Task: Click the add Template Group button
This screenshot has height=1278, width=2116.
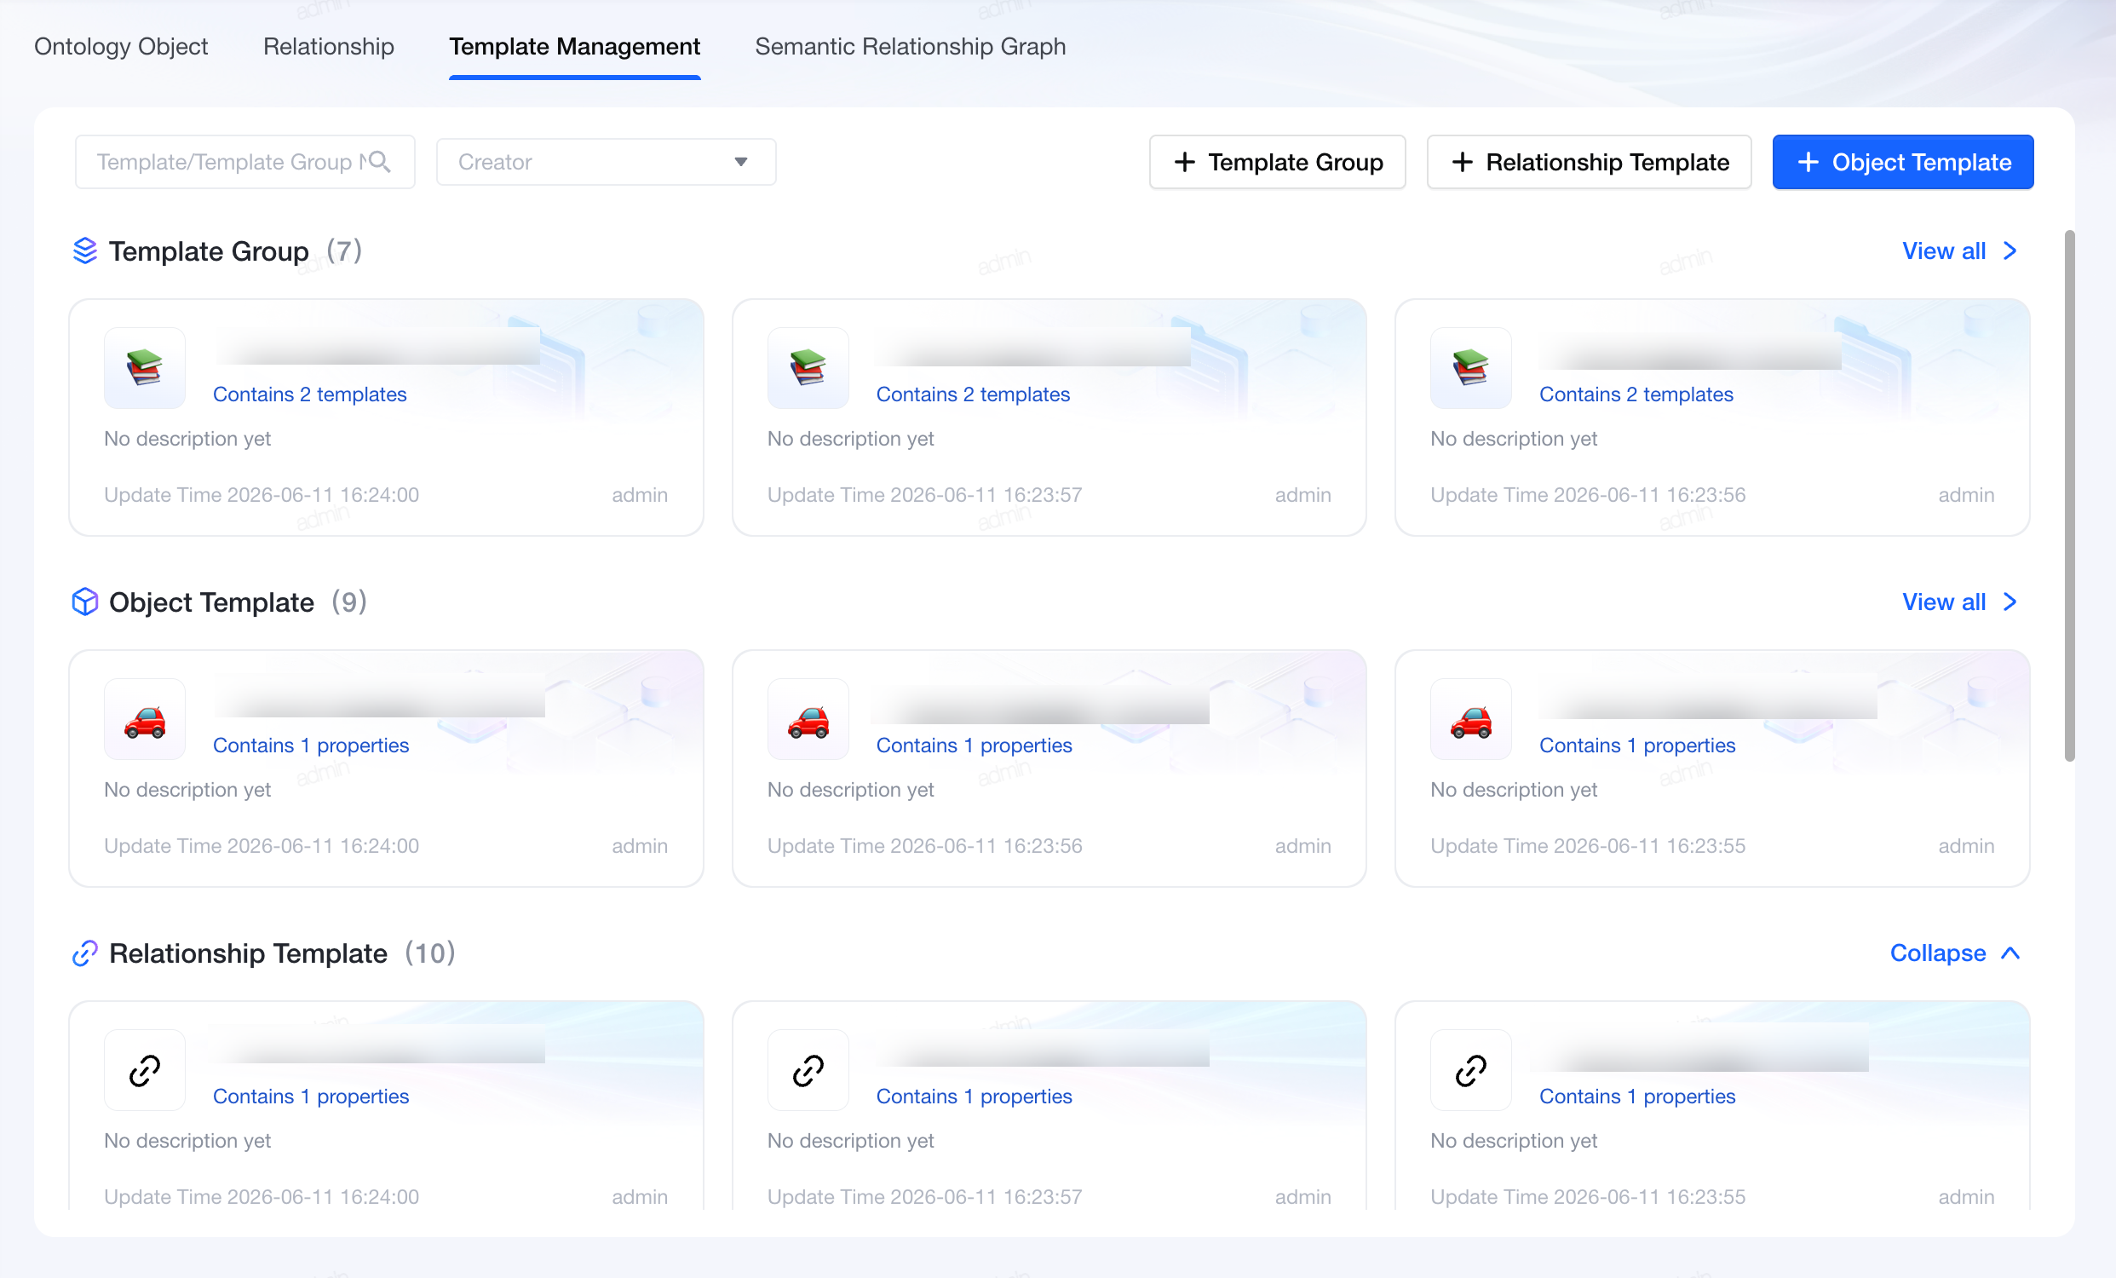Action: (1277, 162)
